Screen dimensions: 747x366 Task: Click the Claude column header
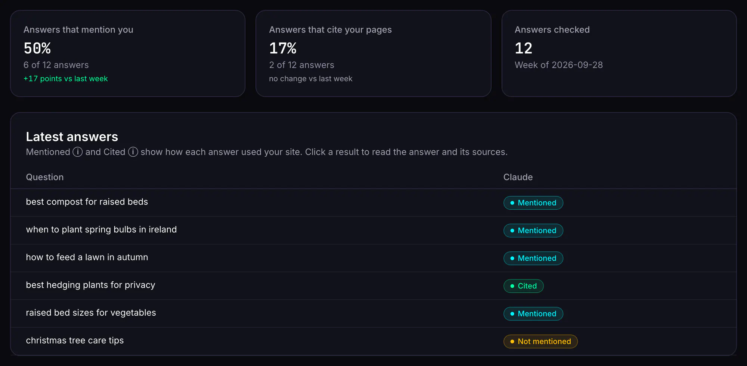click(x=518, y=177)
